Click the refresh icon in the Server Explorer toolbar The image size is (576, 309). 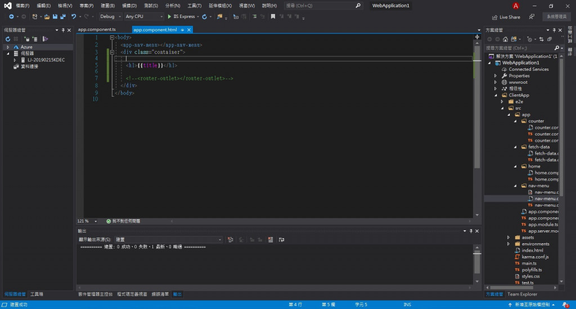(x=8, y=39)
